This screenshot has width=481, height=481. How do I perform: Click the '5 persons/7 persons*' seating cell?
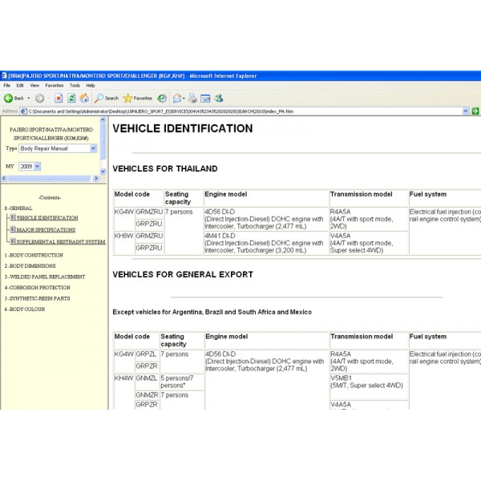182,382
